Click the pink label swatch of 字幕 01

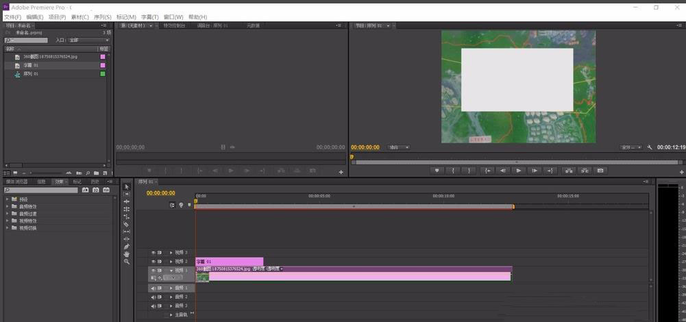[103, 65]
